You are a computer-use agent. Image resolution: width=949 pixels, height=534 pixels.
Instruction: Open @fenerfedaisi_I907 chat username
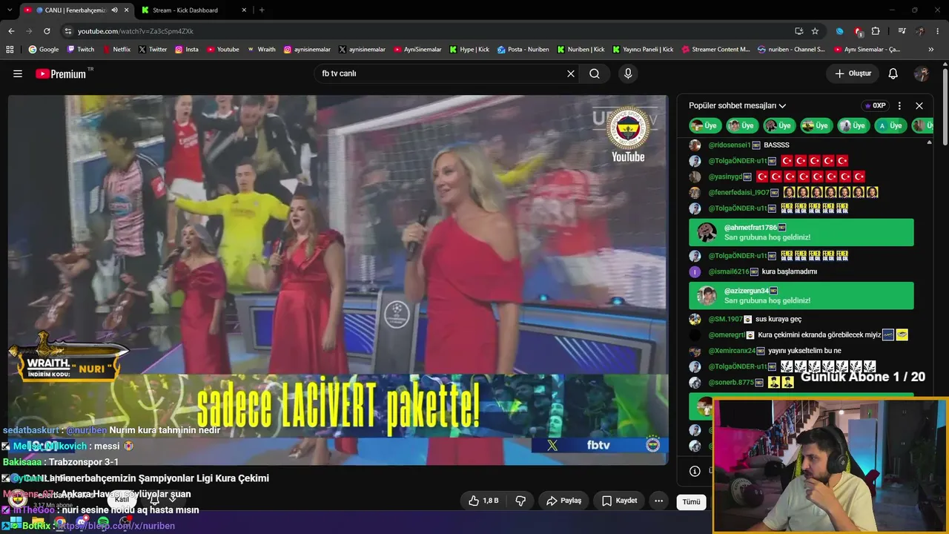(x=738, y=192)
